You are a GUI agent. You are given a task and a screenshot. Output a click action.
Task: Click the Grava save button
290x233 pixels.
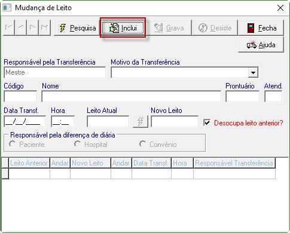[x=169, y=28]
